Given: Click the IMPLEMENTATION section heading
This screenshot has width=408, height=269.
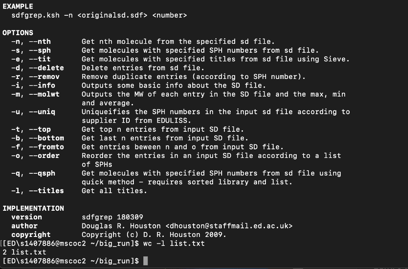Looking at the screenshot, I should point(33,208).
